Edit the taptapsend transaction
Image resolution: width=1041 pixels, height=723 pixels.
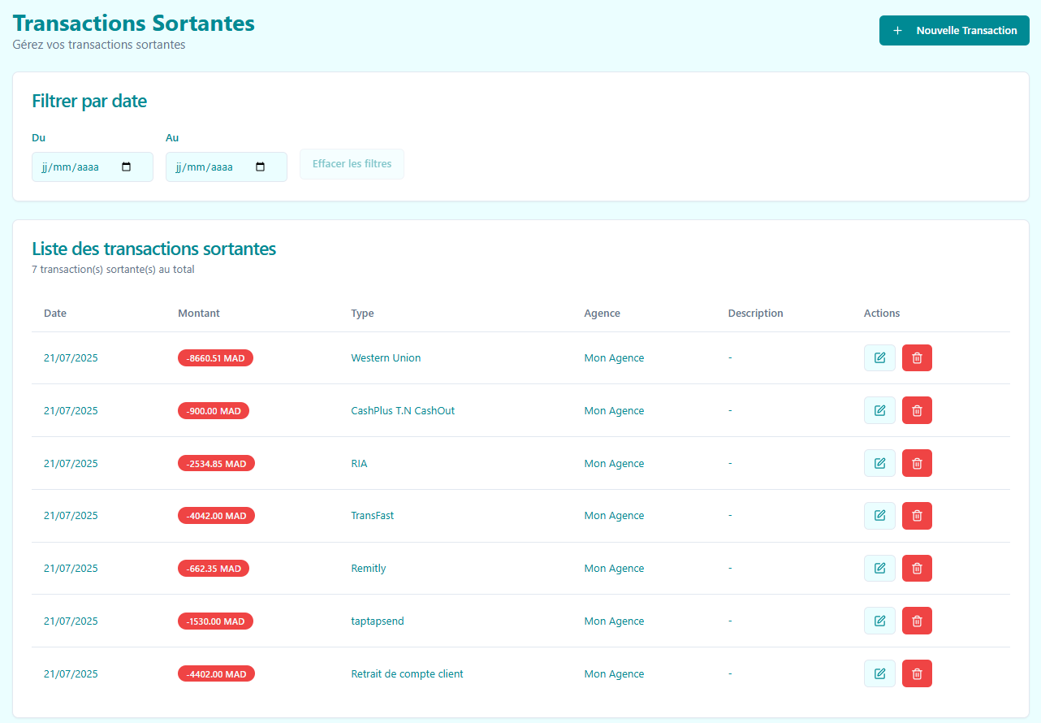pos(879,621)
